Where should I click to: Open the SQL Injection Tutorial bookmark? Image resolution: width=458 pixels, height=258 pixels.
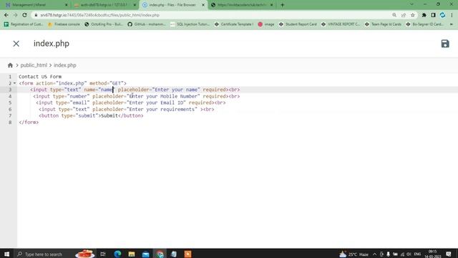(190, 24)
